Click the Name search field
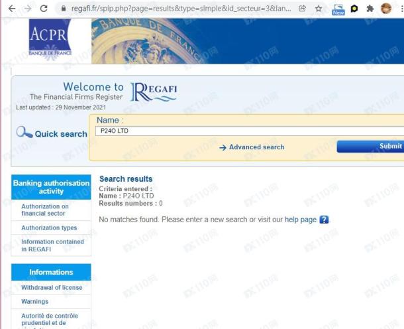This screenshot has height=329, width=404. tap(250, 131)
